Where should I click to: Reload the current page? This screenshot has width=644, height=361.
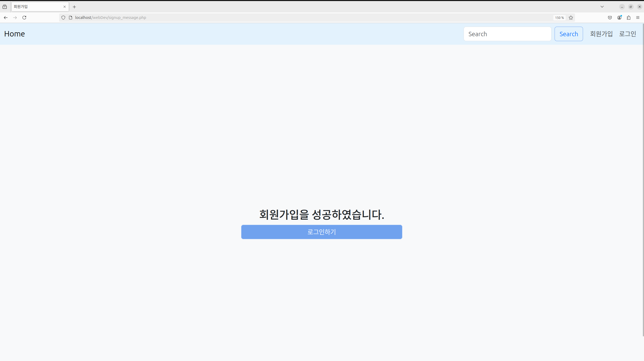click(x=24, y=17)
